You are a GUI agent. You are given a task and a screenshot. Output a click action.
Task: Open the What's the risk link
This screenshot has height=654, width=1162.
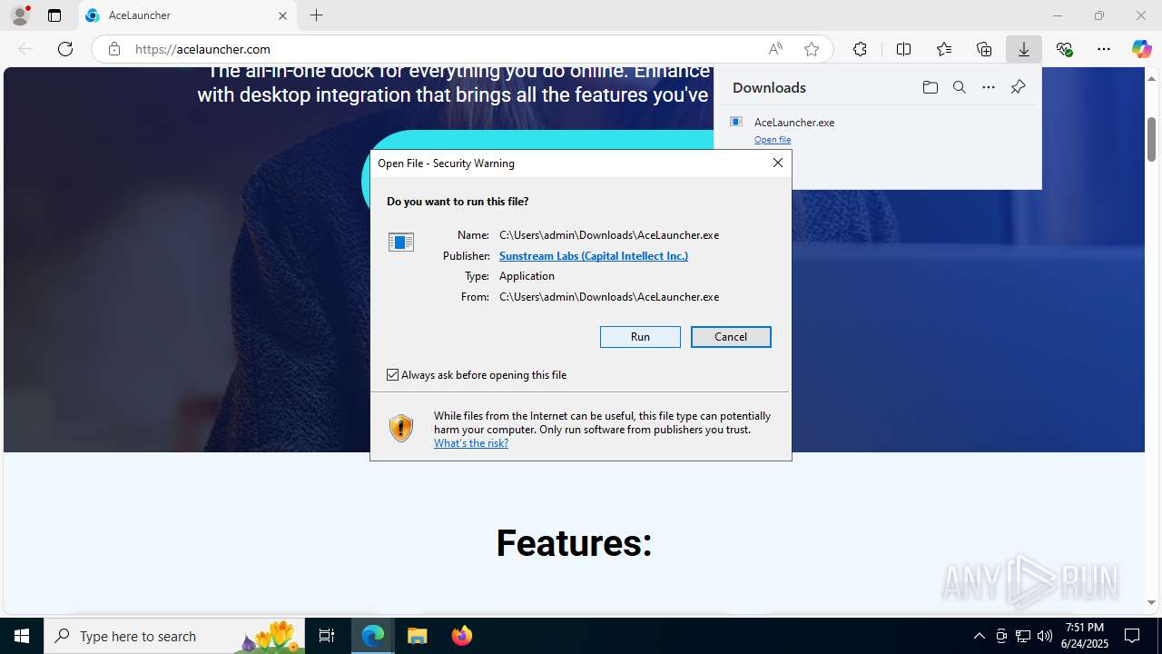[x=471, y=443]
